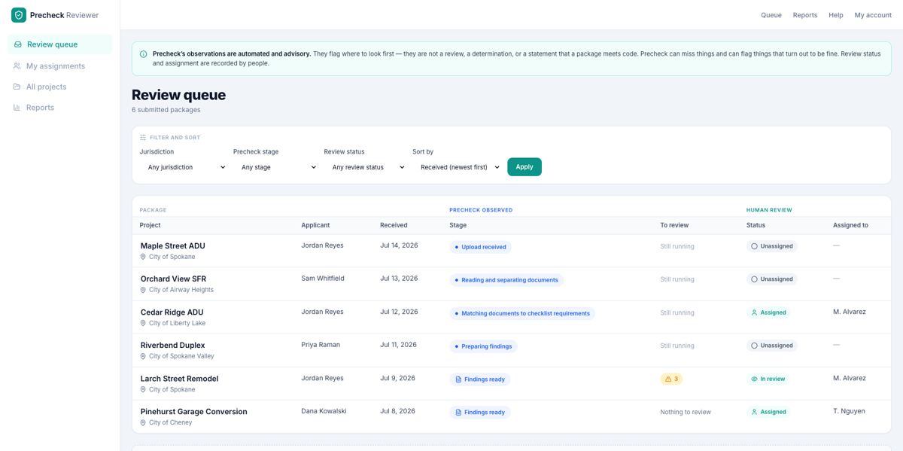Expand the Precheck stage dropdown
The width and height of the screenshot is (903, 451).
click(x=278, y=167)
